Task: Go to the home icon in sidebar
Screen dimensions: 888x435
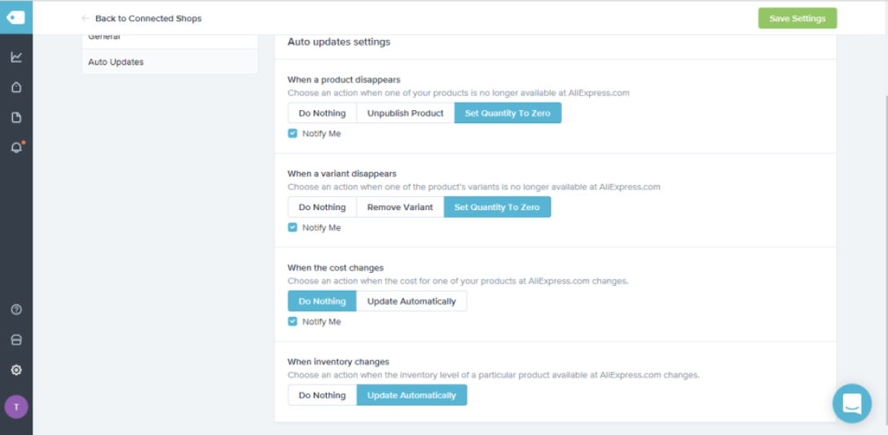Action: [x=16, y=87]
